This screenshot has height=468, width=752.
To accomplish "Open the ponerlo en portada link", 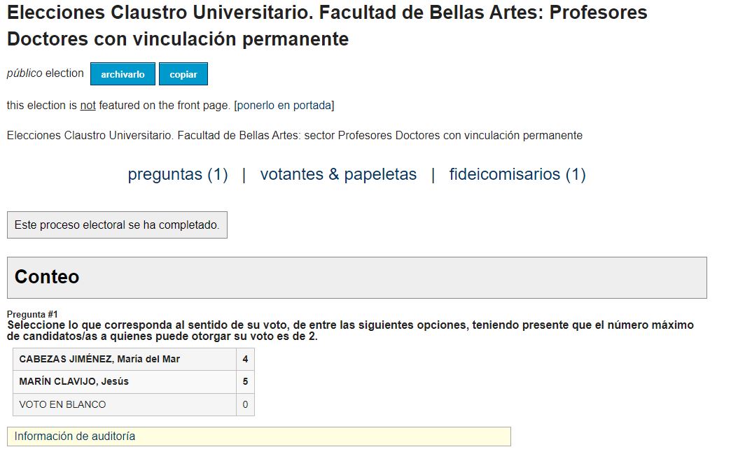I will (284, 106).
